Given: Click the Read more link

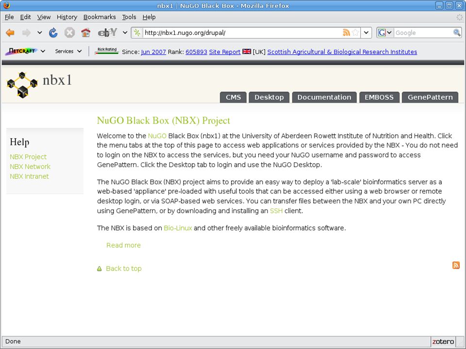Looking at the screenshot, I should 123,245.
